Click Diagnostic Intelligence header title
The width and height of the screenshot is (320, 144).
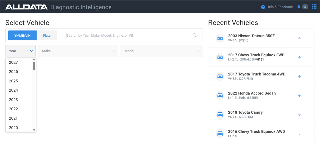click(81, 7)
